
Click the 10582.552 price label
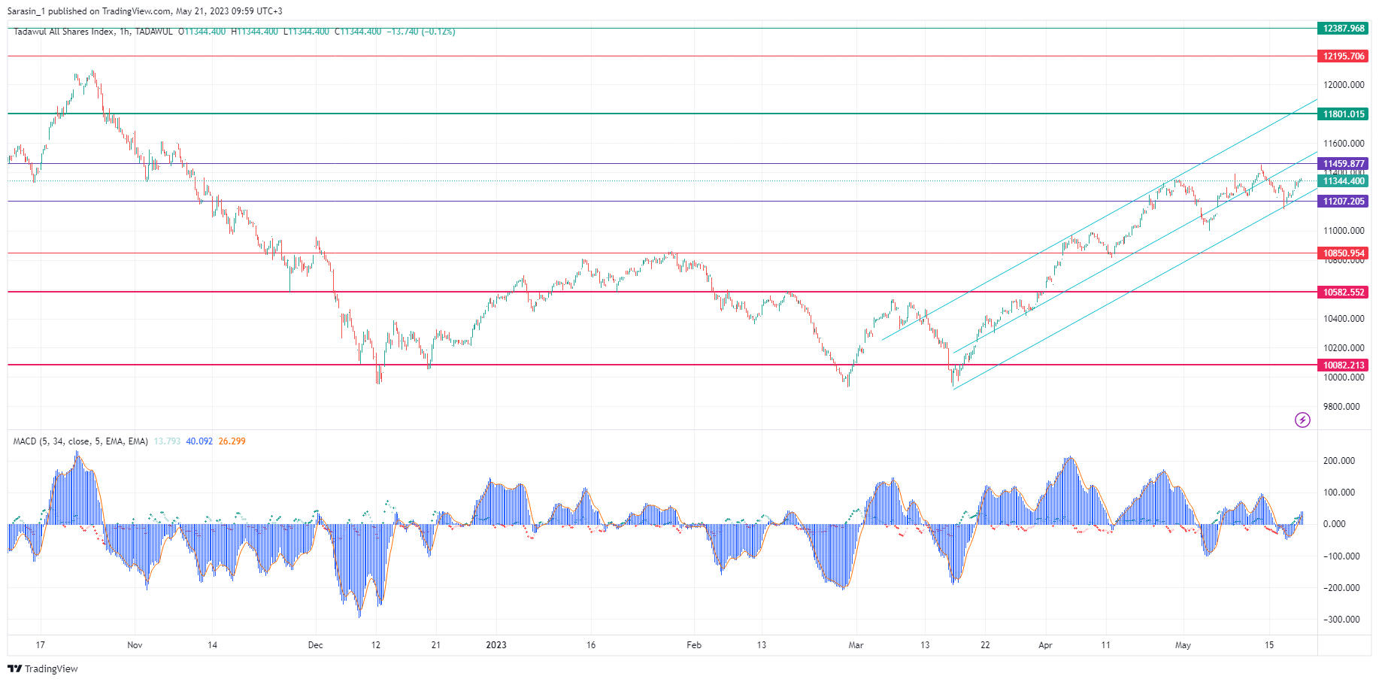[x=1343, y=293]
